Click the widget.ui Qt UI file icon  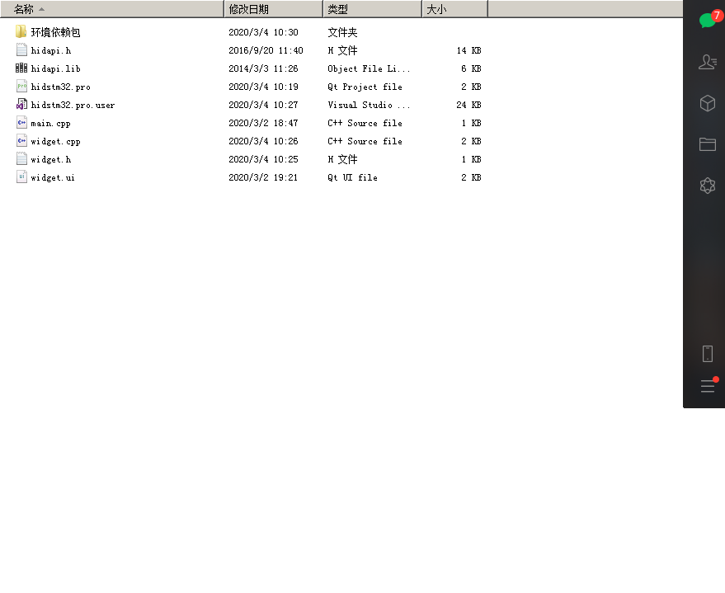point(21,177)
